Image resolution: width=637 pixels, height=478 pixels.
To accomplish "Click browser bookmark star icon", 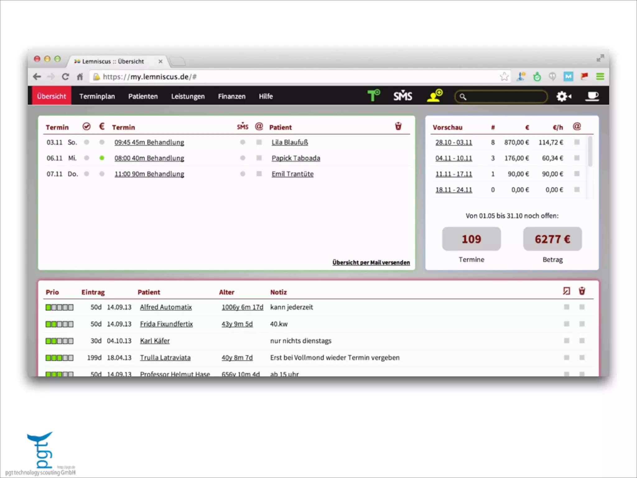I will click(504, 77).
